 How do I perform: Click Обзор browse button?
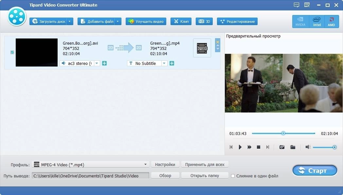(x=165, y=176)
